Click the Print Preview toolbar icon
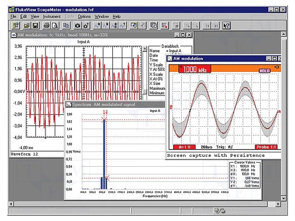This screenshot has width=295, height=221. [54, 25]
